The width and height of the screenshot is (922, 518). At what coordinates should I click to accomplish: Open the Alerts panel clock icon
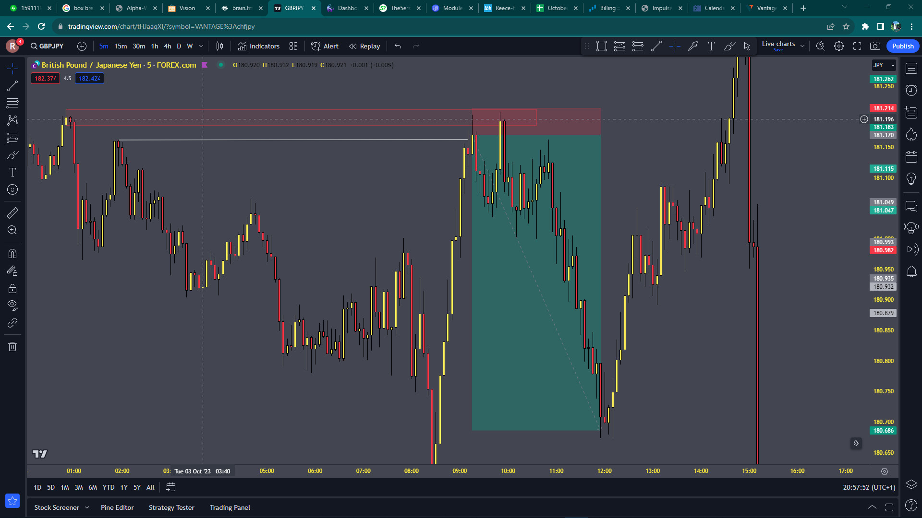point(911,90)
